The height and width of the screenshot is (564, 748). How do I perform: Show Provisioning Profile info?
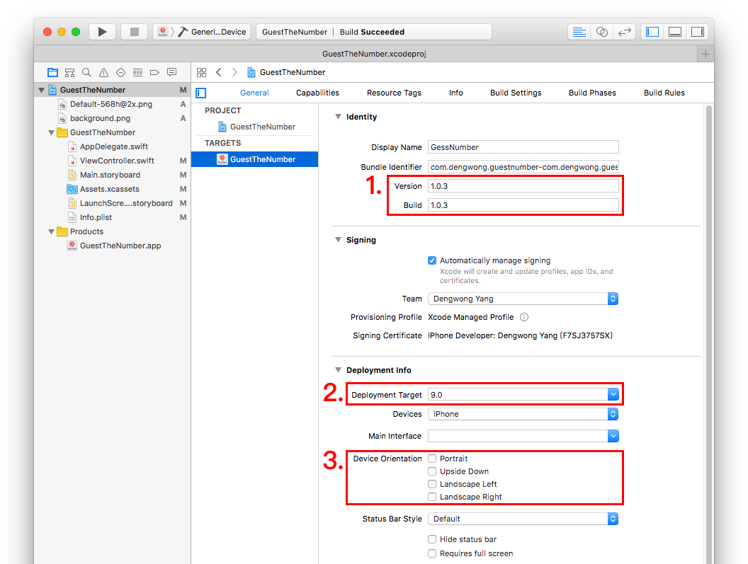tap(523, 317)
